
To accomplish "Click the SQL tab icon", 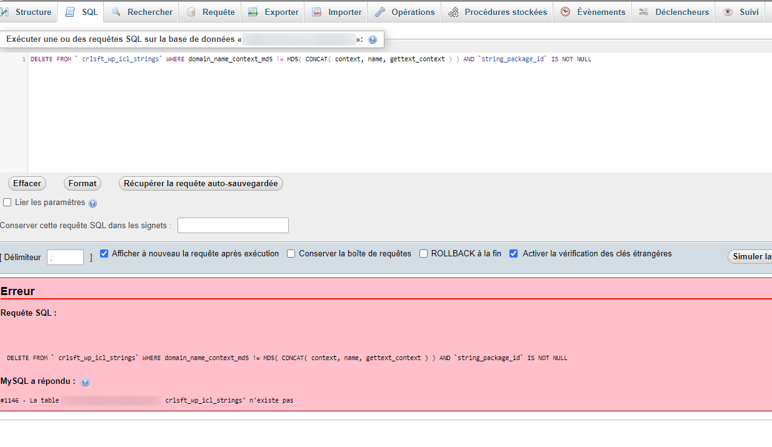I will [x=70, y=12].
